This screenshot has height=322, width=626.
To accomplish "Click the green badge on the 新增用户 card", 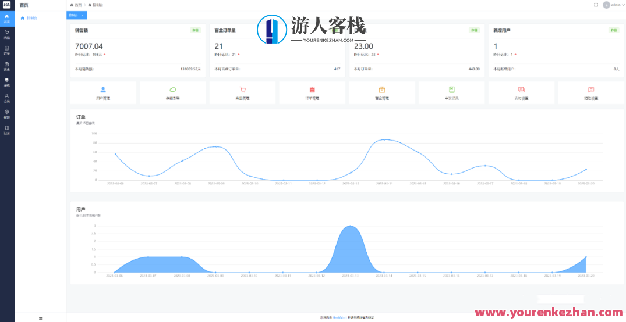I will (x=614, y=30).
